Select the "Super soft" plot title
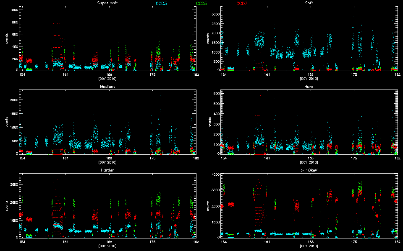The image size is (403, 251). point(107,3)
